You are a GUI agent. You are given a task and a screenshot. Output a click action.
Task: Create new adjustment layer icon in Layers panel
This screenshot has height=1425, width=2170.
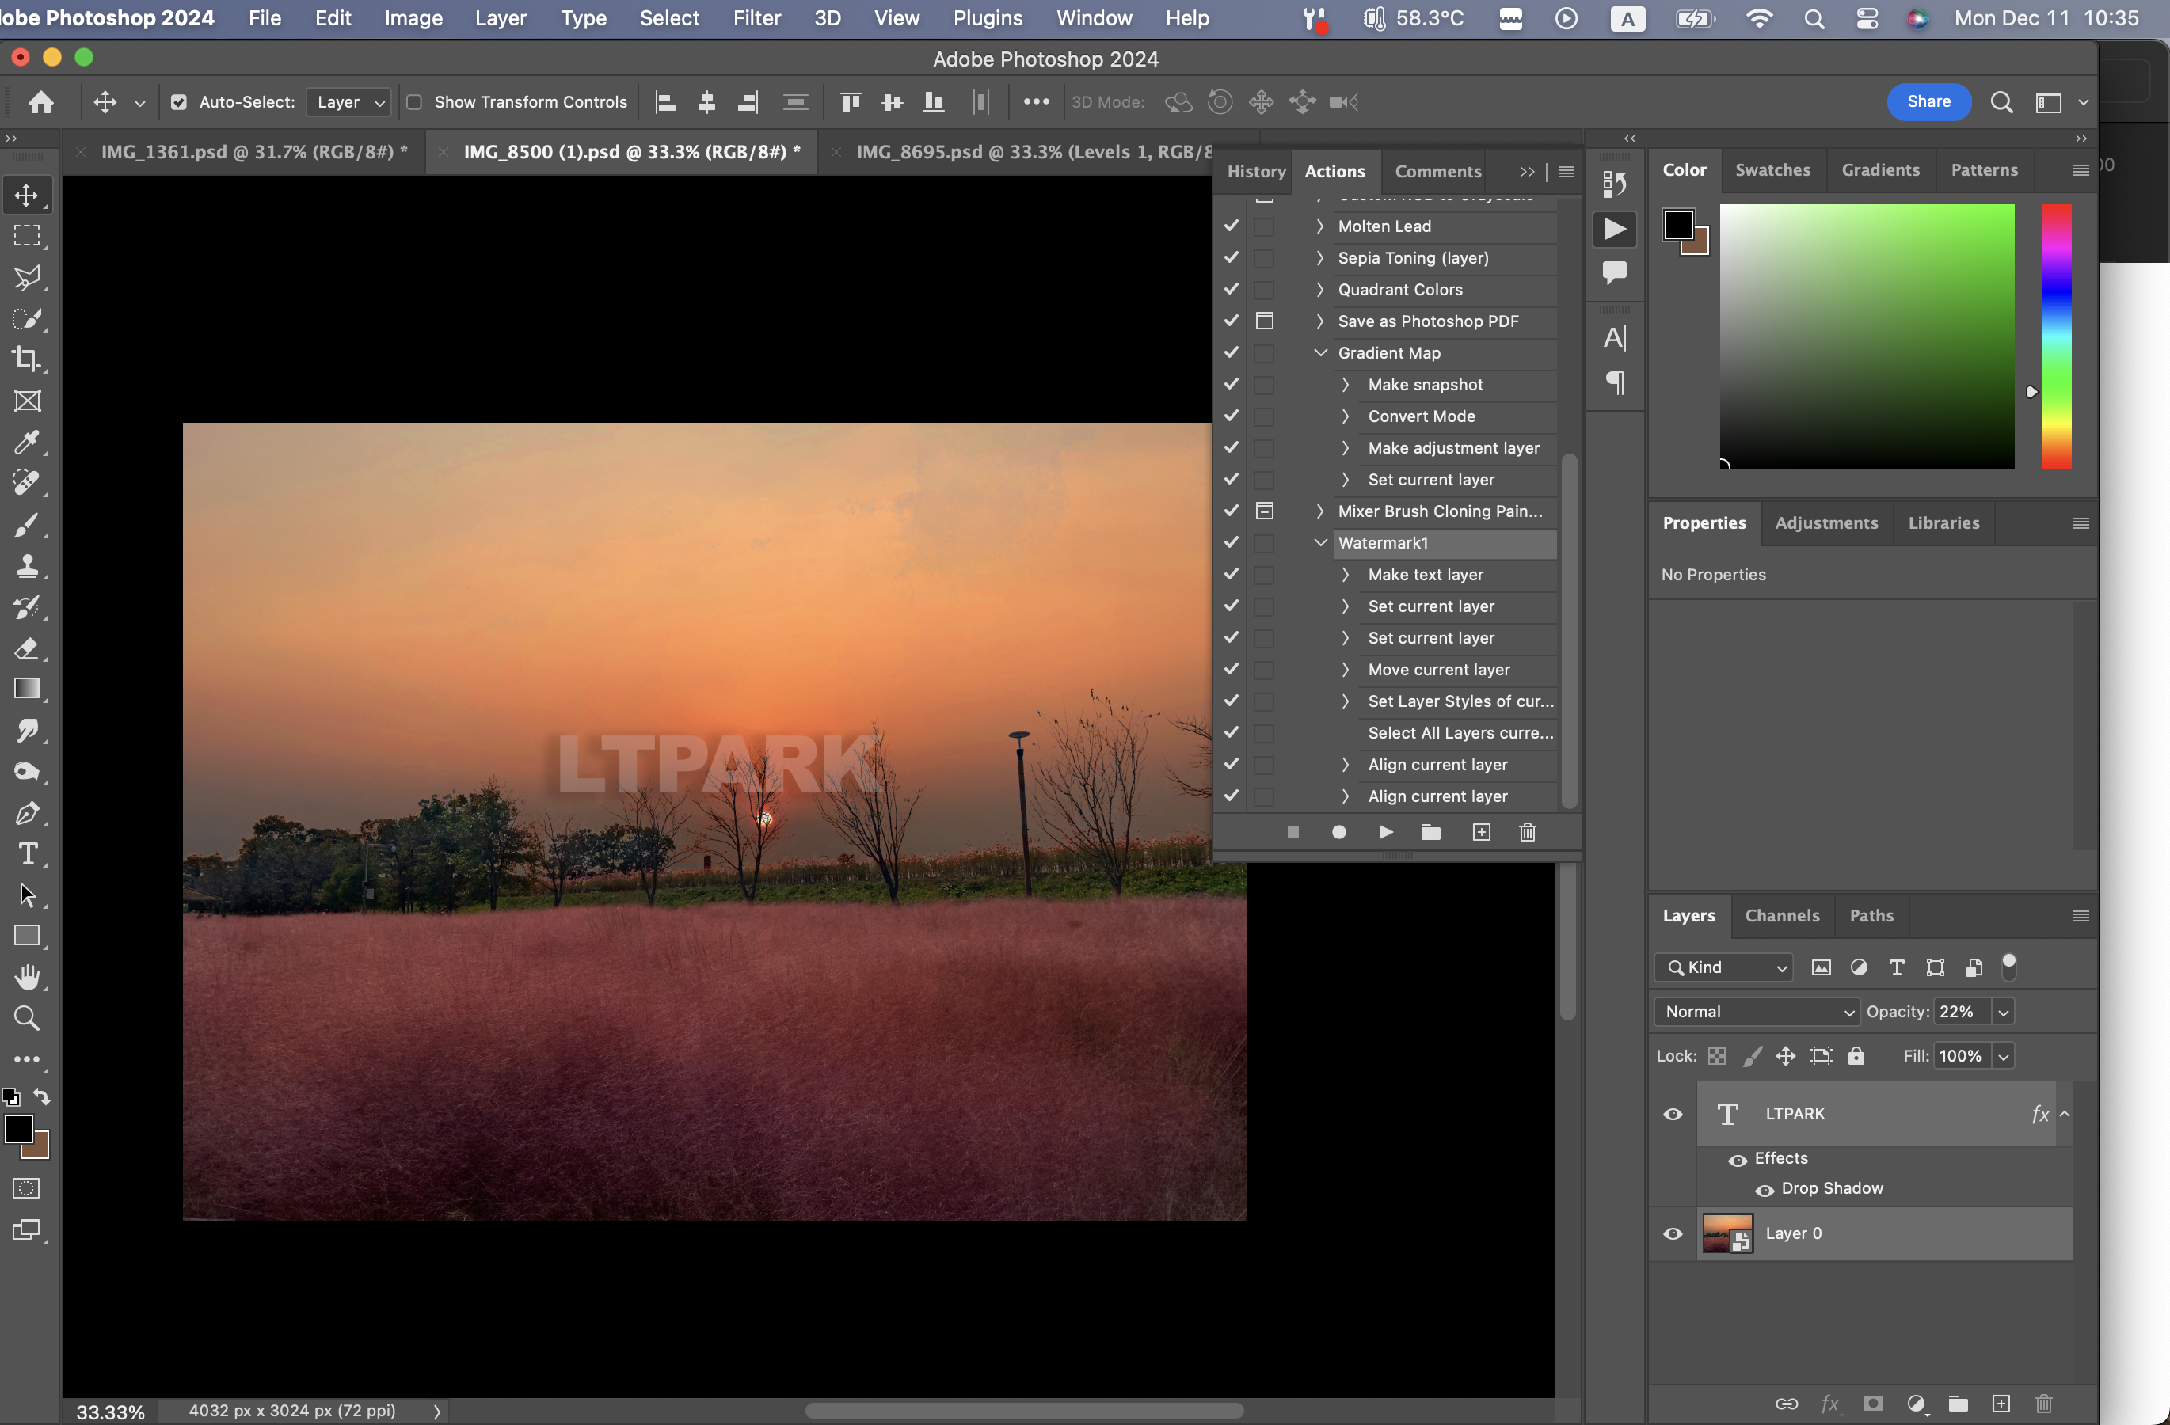click(1916, 1403)
